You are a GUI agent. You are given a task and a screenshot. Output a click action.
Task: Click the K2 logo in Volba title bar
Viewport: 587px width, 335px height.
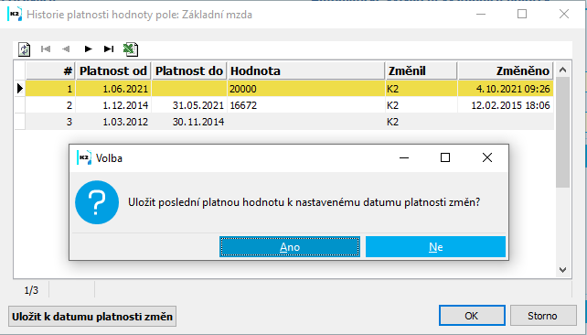point(84,157)
